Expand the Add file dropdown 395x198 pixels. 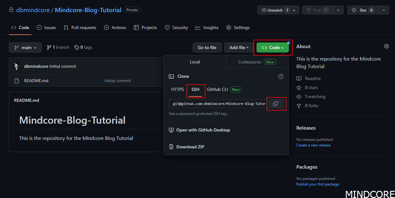point(239,47)
